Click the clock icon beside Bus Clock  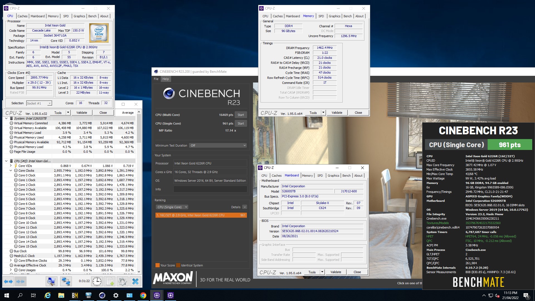[11, 251]
